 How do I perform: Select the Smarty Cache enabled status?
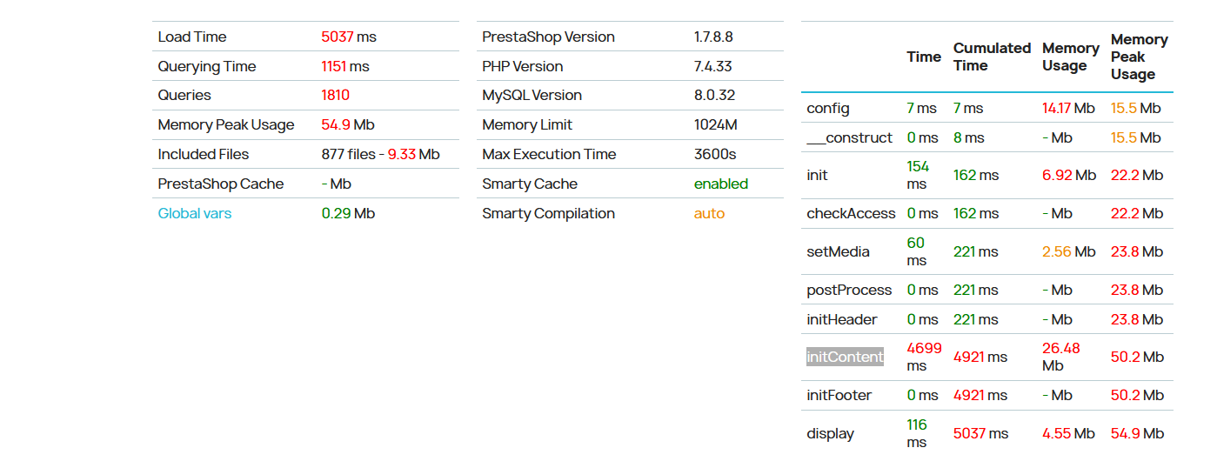point(721,184)
